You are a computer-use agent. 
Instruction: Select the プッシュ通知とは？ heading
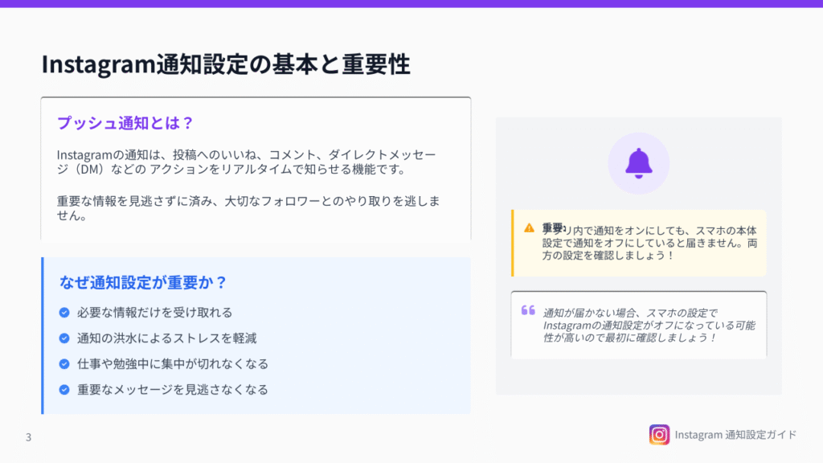click(125, 123)
